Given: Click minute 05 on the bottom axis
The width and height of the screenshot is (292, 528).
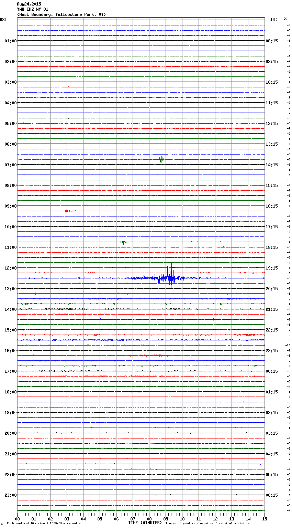Looking at the screenshot, I should click(x=100, y=519).
